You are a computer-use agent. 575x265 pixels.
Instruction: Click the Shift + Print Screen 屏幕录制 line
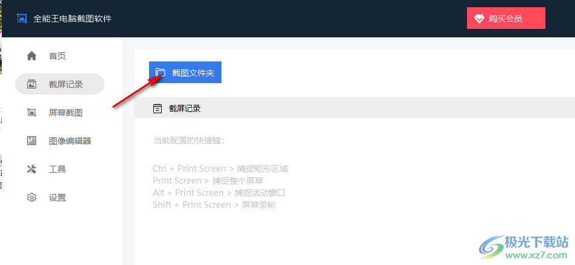click(x=214, y=205)
